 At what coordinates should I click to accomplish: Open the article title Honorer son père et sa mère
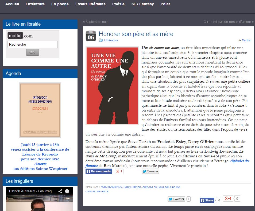[x=136, y=34]
